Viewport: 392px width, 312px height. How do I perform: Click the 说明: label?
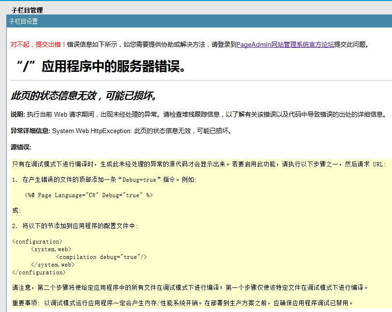pyautogui.click(x=17, y=114)
